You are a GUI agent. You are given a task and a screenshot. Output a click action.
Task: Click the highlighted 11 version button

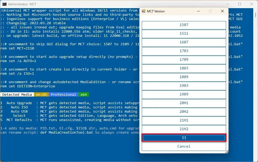click(184, 138)
